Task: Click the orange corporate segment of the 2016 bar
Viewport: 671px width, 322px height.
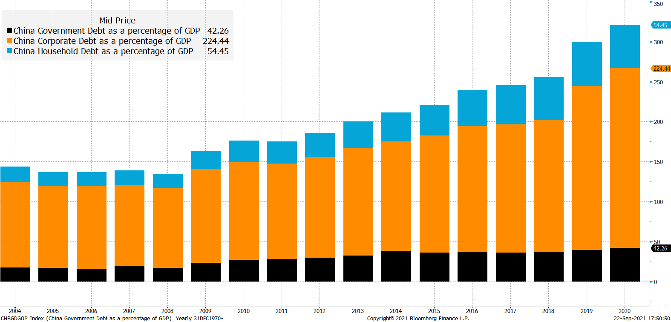Action: pyautogui.click(x=472, y=189)
